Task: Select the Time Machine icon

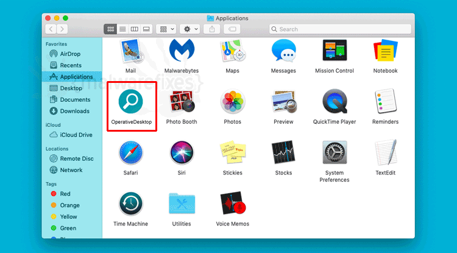Action: point(130,204)
